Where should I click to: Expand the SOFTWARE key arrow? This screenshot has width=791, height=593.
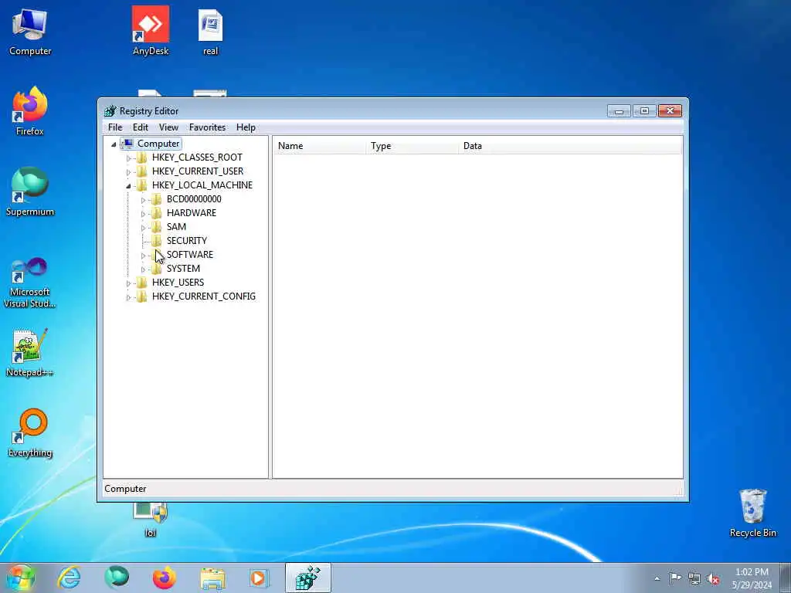pyautogui.click(x=143, y=256)
